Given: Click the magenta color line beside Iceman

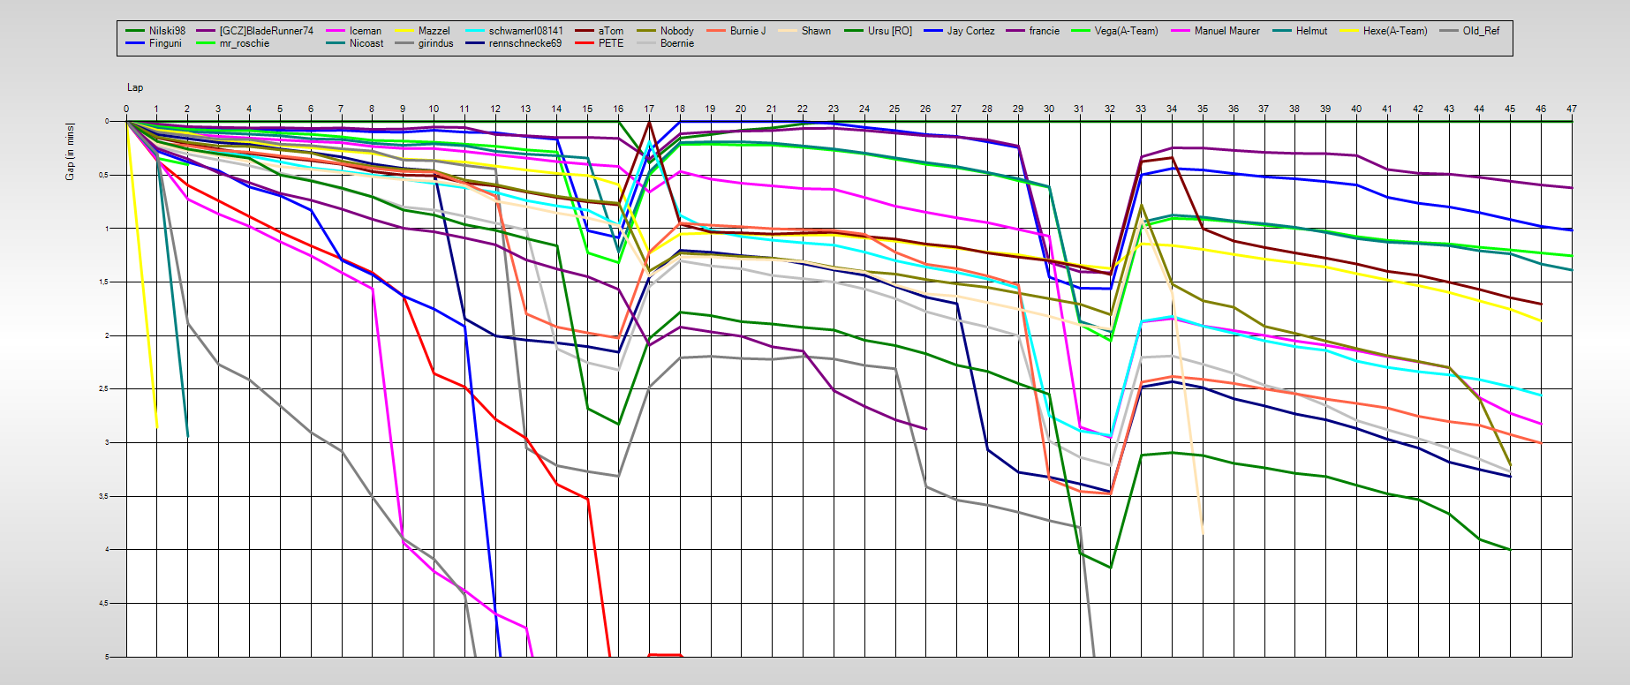Looking at the screenshot, I should click(336, 31).
